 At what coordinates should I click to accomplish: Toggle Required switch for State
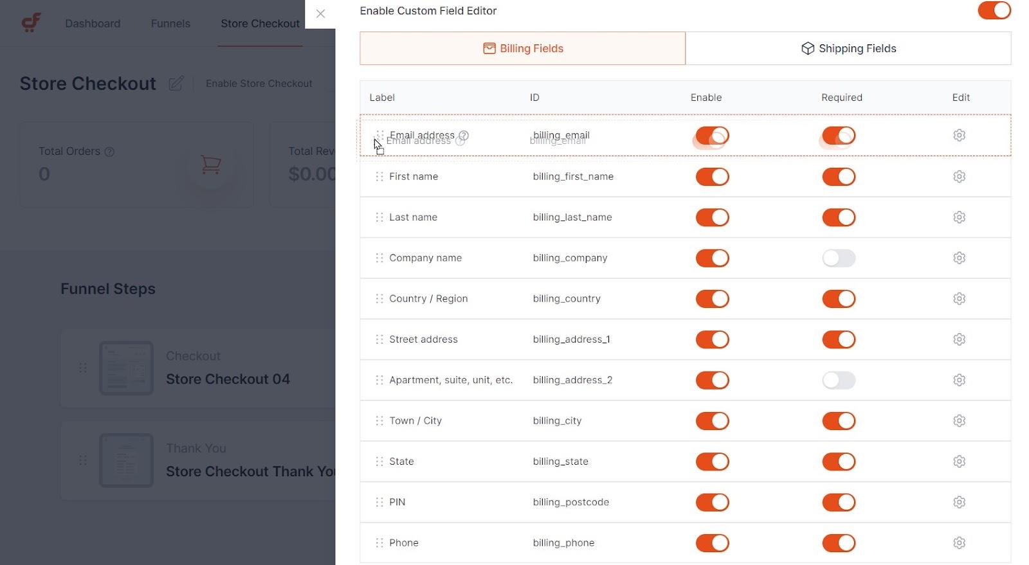(x=839, y=462)
